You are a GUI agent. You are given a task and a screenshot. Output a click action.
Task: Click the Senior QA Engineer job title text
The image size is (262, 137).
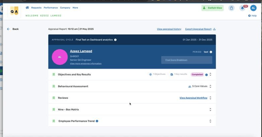[x=80, y=60]
